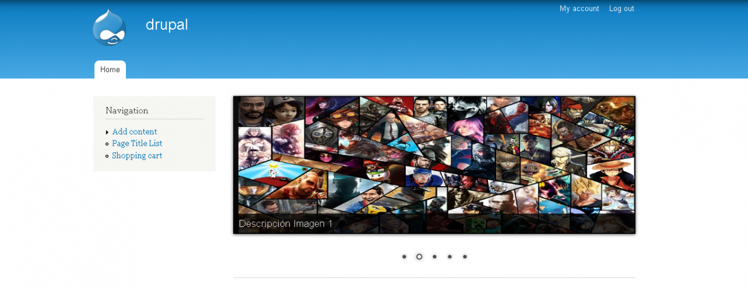748x288 pixels.
Task: Jump to the third slideshow dot
Action: [x=434, y=256]
